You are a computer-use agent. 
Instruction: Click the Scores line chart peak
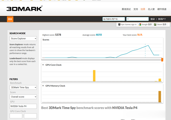pyautogui.click(x=148, y=45)
